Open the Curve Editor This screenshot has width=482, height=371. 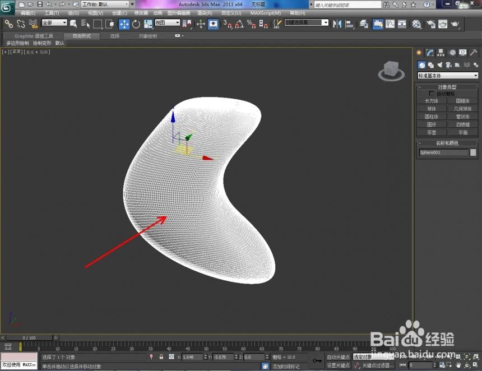tap(390, 24)
